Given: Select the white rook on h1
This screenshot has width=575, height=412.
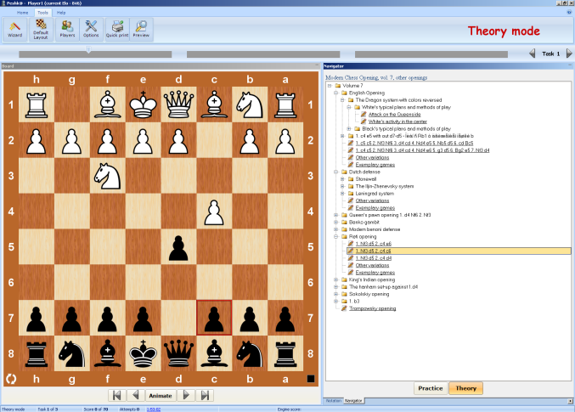Looking at the screenshot, I should [37, 104].
